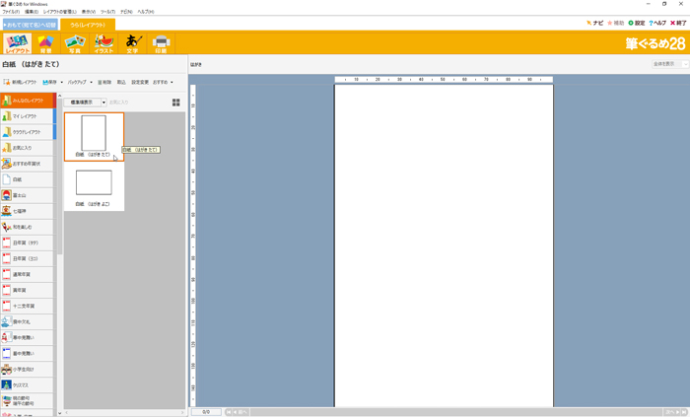Click the イラスト (Illustration) tool icon

click(103, 42)
